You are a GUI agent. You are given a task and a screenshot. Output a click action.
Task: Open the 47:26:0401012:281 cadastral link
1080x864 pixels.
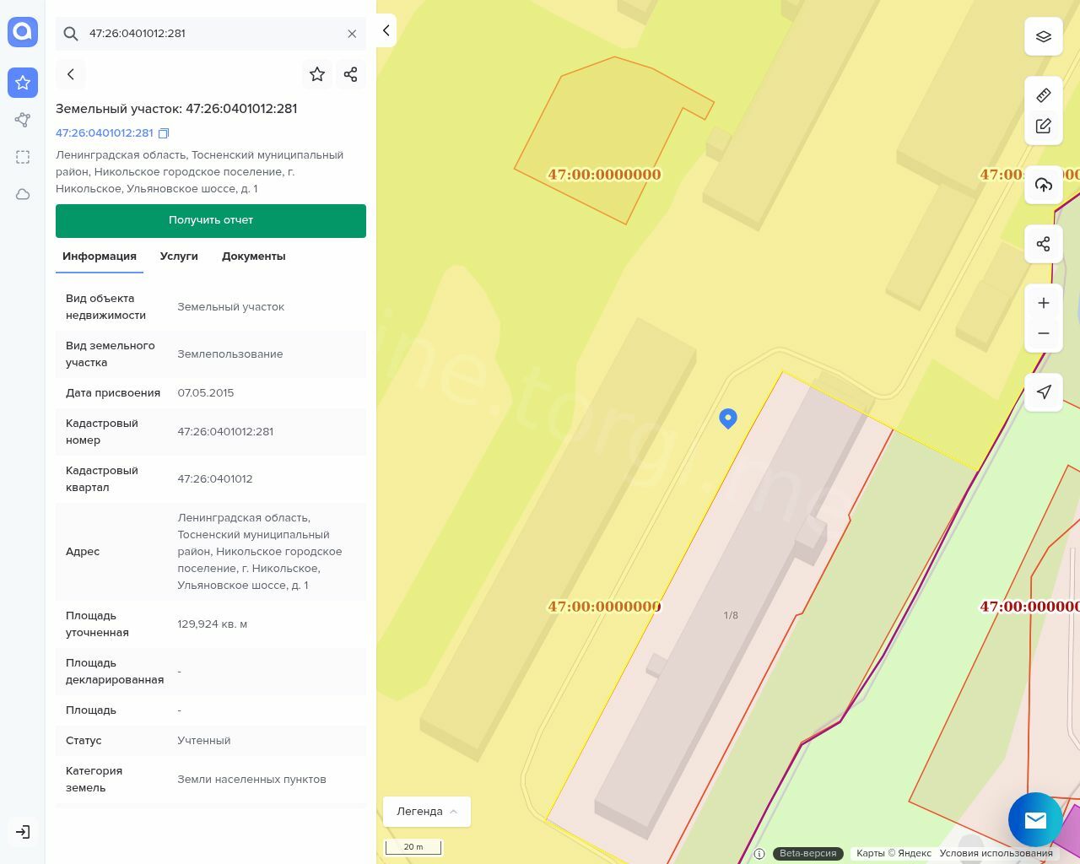[105, 133]
